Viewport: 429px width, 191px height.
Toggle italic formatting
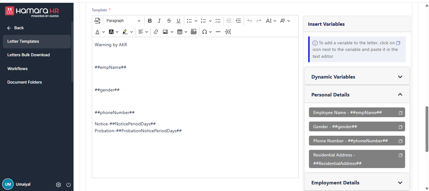tap(159, 21)
